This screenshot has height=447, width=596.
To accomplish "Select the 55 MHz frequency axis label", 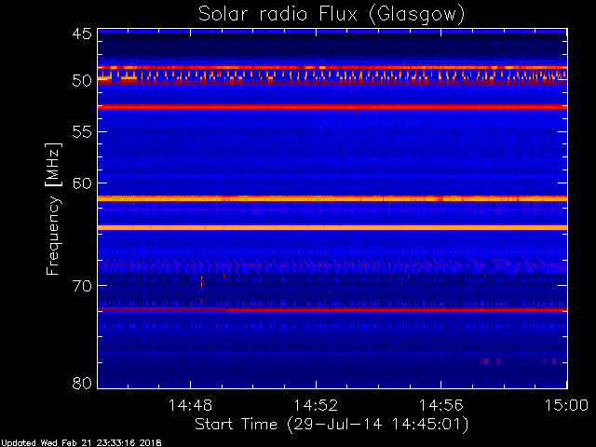I will pos(82,132).
